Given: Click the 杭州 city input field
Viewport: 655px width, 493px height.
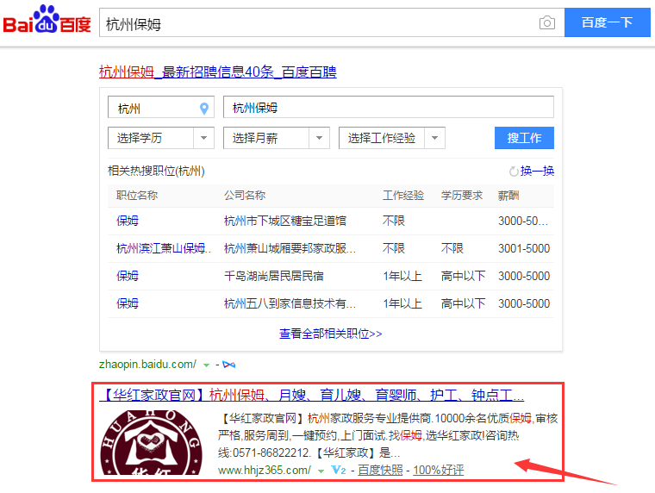Looking at the screenshot, I should 161,107.
